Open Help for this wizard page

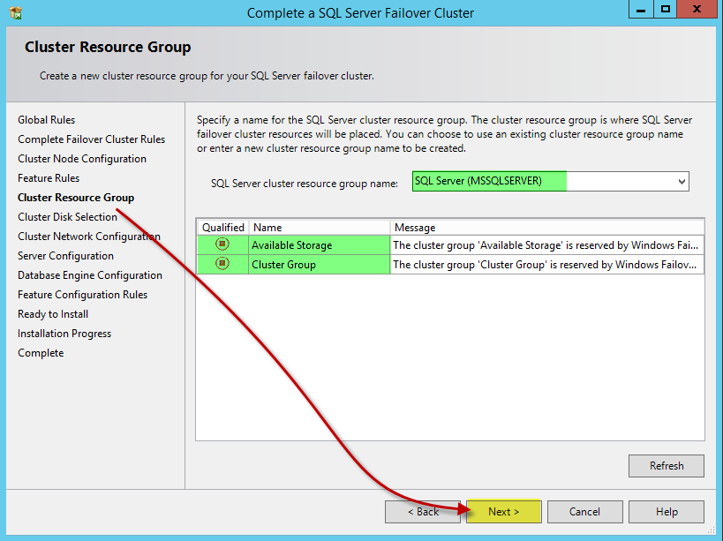point(667,512)
